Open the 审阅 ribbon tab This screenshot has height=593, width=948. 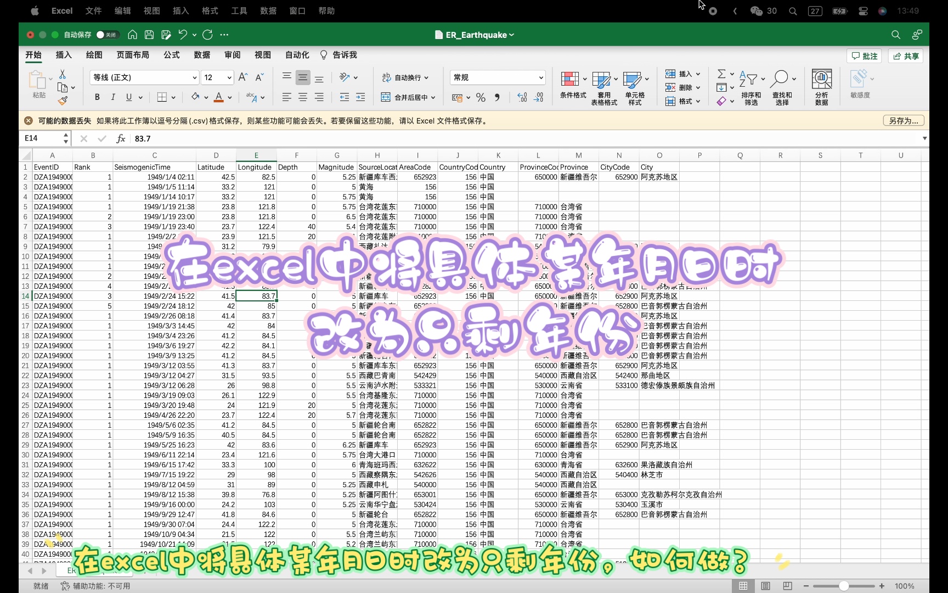(233, 55)
